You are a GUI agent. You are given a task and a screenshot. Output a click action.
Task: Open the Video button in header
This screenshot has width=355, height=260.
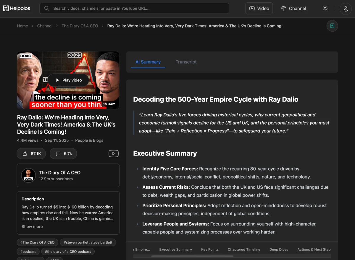(259, 8)
